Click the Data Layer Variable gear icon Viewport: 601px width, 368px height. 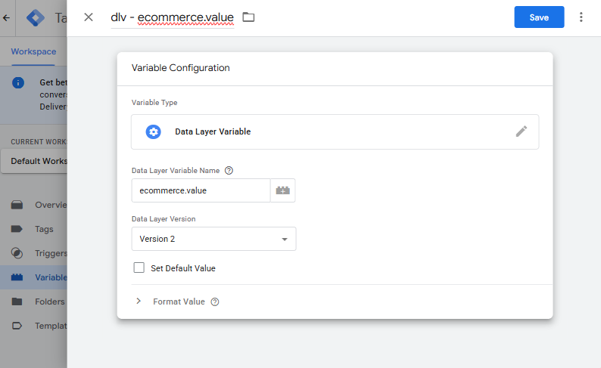pos(154,131)
